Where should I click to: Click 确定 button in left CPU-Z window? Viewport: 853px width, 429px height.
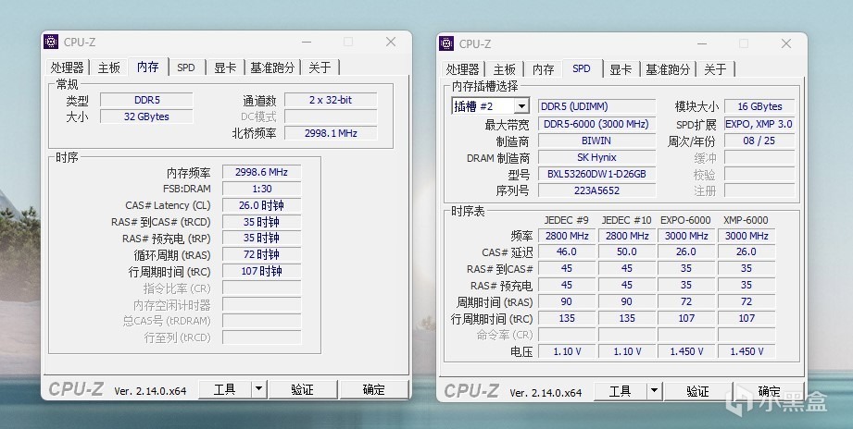[374, 389]
